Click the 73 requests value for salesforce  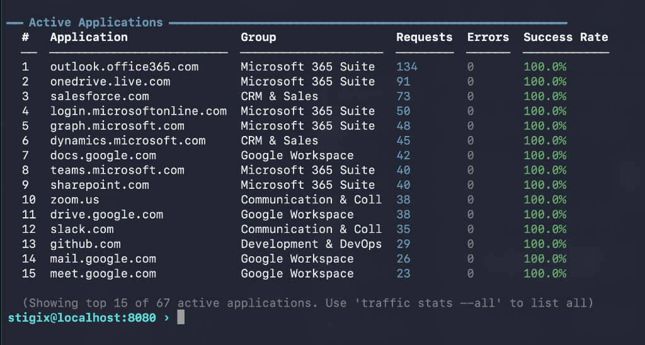[x=404, y=96]
